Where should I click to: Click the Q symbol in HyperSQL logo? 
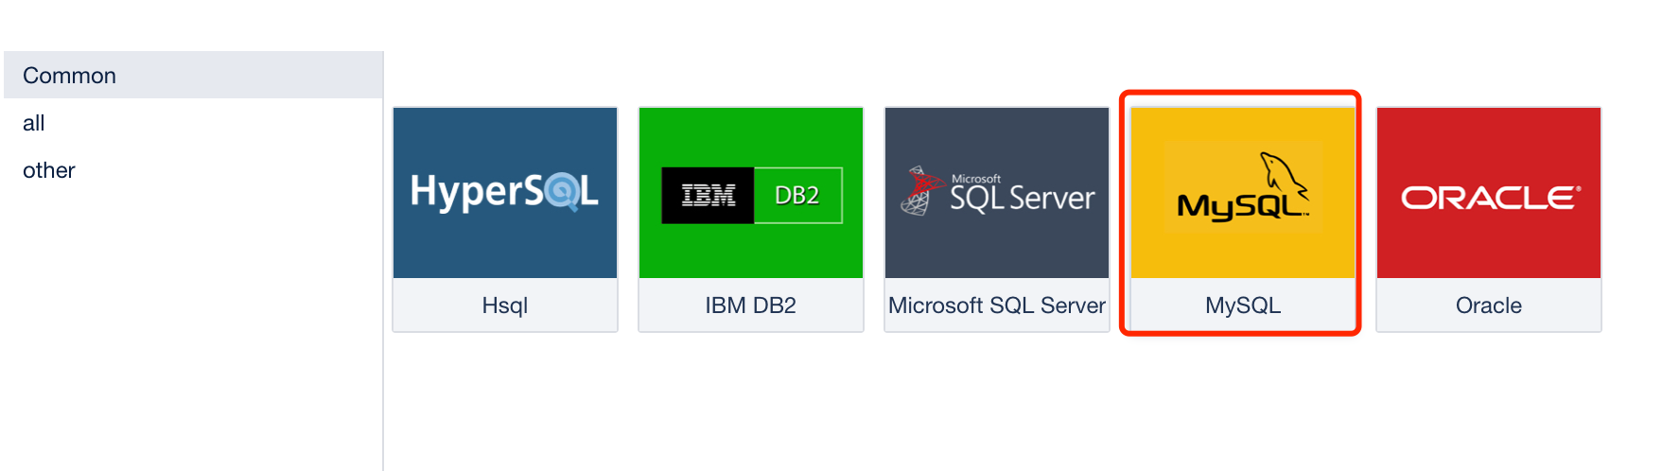click(561, 193)
